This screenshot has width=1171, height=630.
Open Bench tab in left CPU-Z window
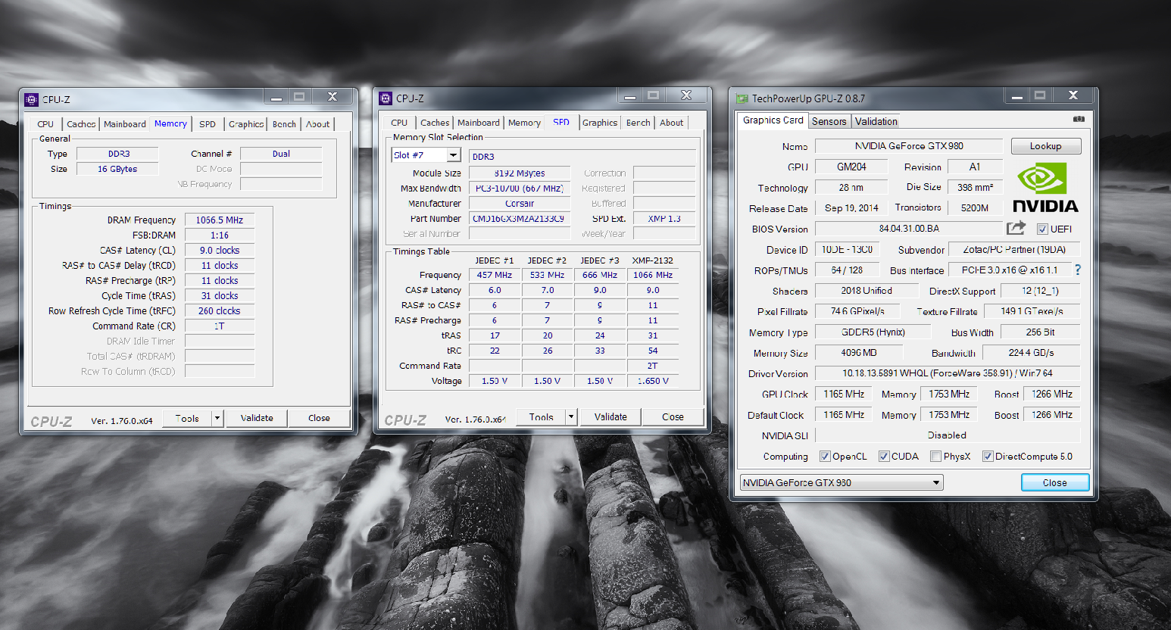pos(284,124)
